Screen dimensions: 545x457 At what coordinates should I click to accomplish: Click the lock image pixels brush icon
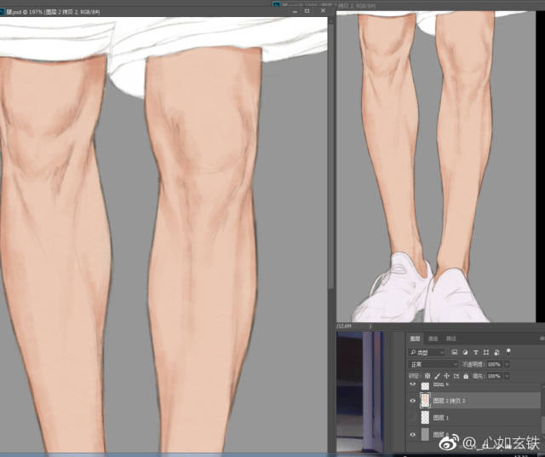(437, 375)
